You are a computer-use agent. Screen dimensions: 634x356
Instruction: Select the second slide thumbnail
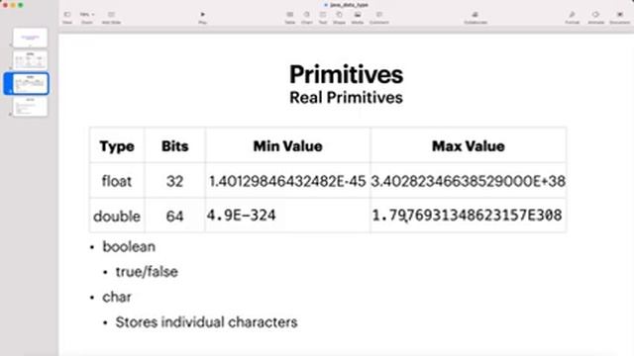[x=30, y=60]
